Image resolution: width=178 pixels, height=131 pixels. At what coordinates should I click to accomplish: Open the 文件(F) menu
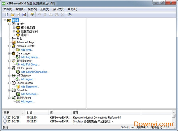[x=8, y=9]
